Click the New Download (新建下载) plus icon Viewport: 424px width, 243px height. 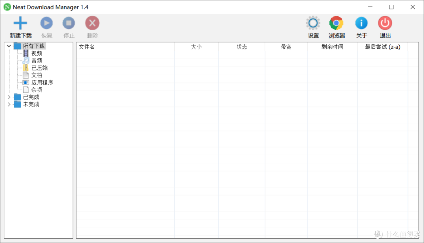point(20,23)
